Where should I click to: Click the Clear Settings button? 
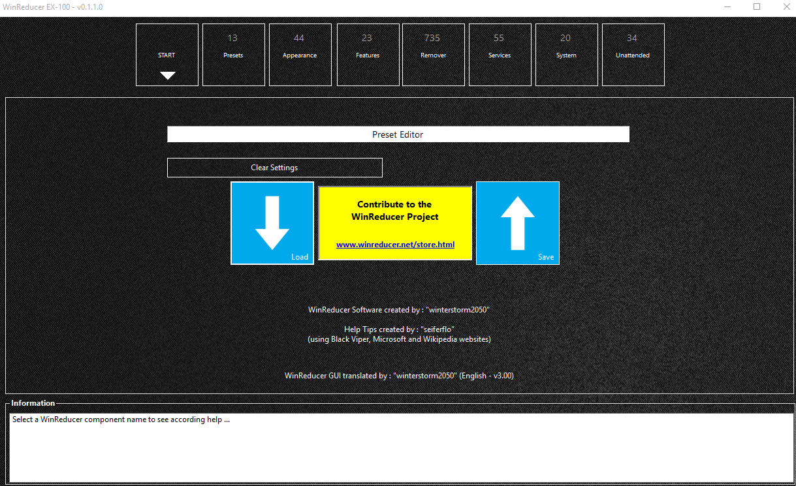275,168
